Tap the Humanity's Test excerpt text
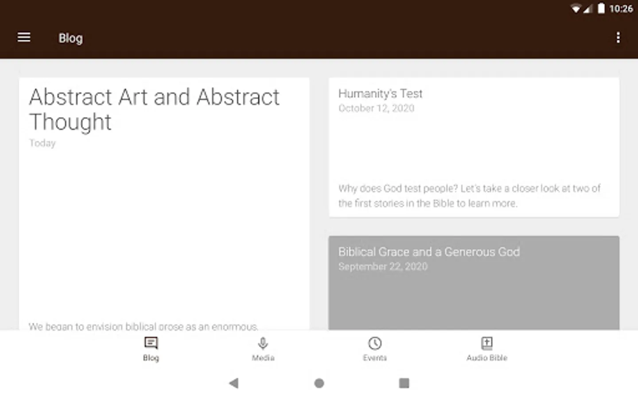 coord(470,196)
